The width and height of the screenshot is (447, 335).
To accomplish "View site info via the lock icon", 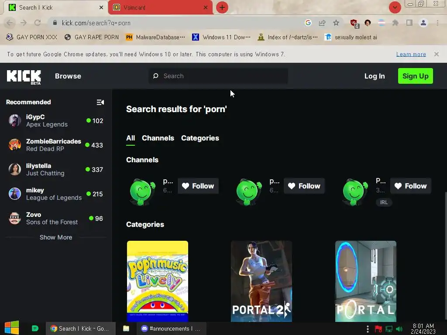I will pos(55,23).
